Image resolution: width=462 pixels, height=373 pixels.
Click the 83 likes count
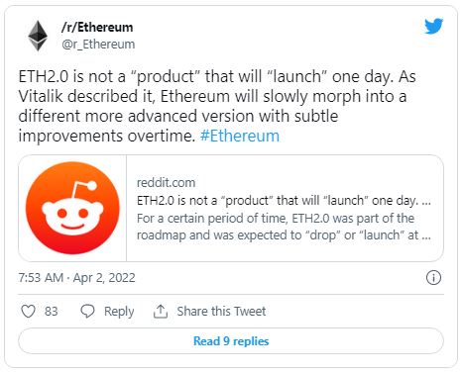coord(52,312)
